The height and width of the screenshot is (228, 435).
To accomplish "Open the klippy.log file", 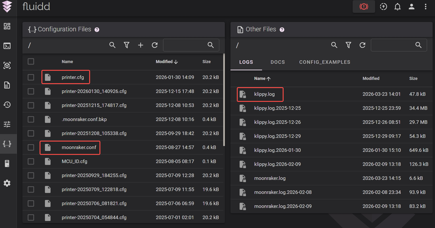I will point(264,94).
